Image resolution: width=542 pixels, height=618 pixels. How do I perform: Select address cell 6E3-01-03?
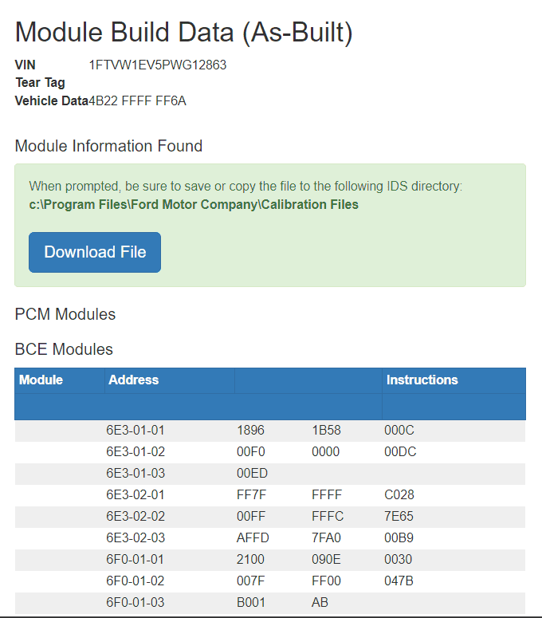135,474
